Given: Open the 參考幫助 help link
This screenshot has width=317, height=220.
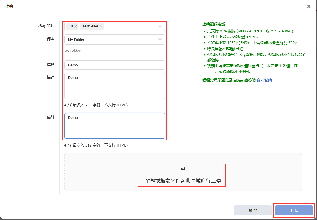Looking at the screenshot, I should [264, 80].
